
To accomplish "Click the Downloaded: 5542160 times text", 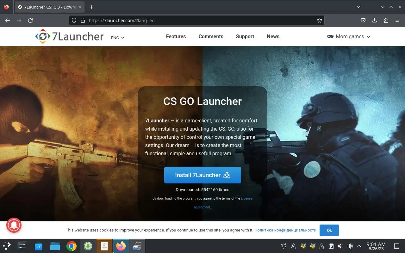I will point(202,190).
